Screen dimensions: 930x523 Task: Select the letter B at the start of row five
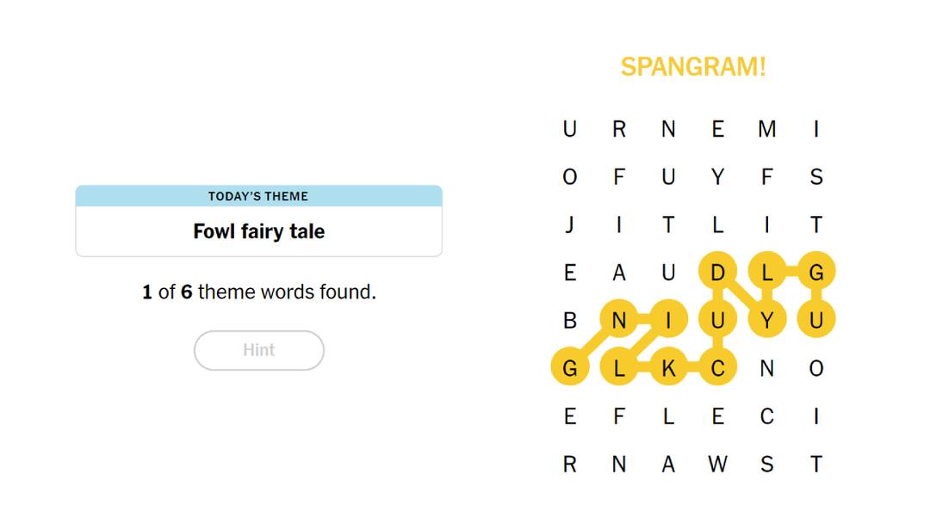[569, 321]
